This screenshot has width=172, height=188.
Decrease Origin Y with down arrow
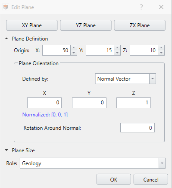click(x=117, y=53)
